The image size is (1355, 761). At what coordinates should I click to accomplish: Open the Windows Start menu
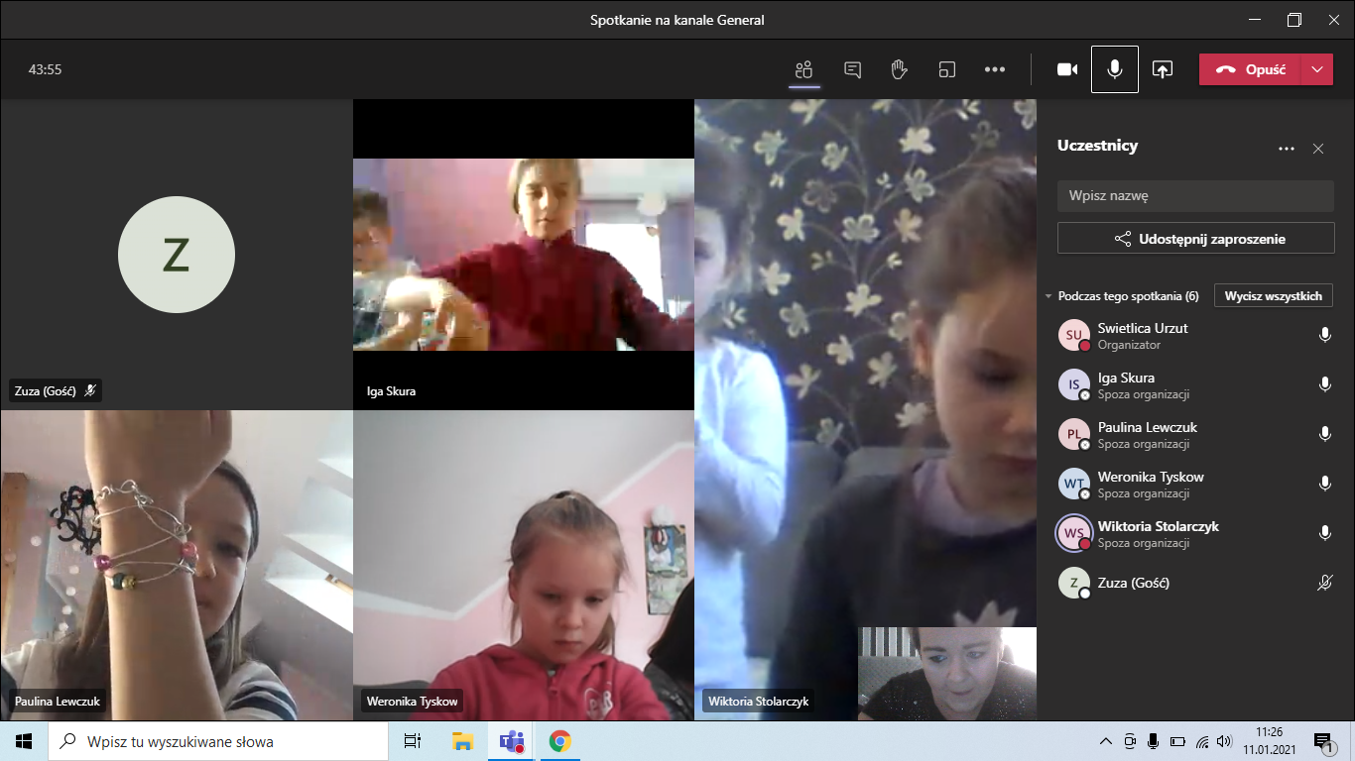pyautogui.click(x=24, y=741)
